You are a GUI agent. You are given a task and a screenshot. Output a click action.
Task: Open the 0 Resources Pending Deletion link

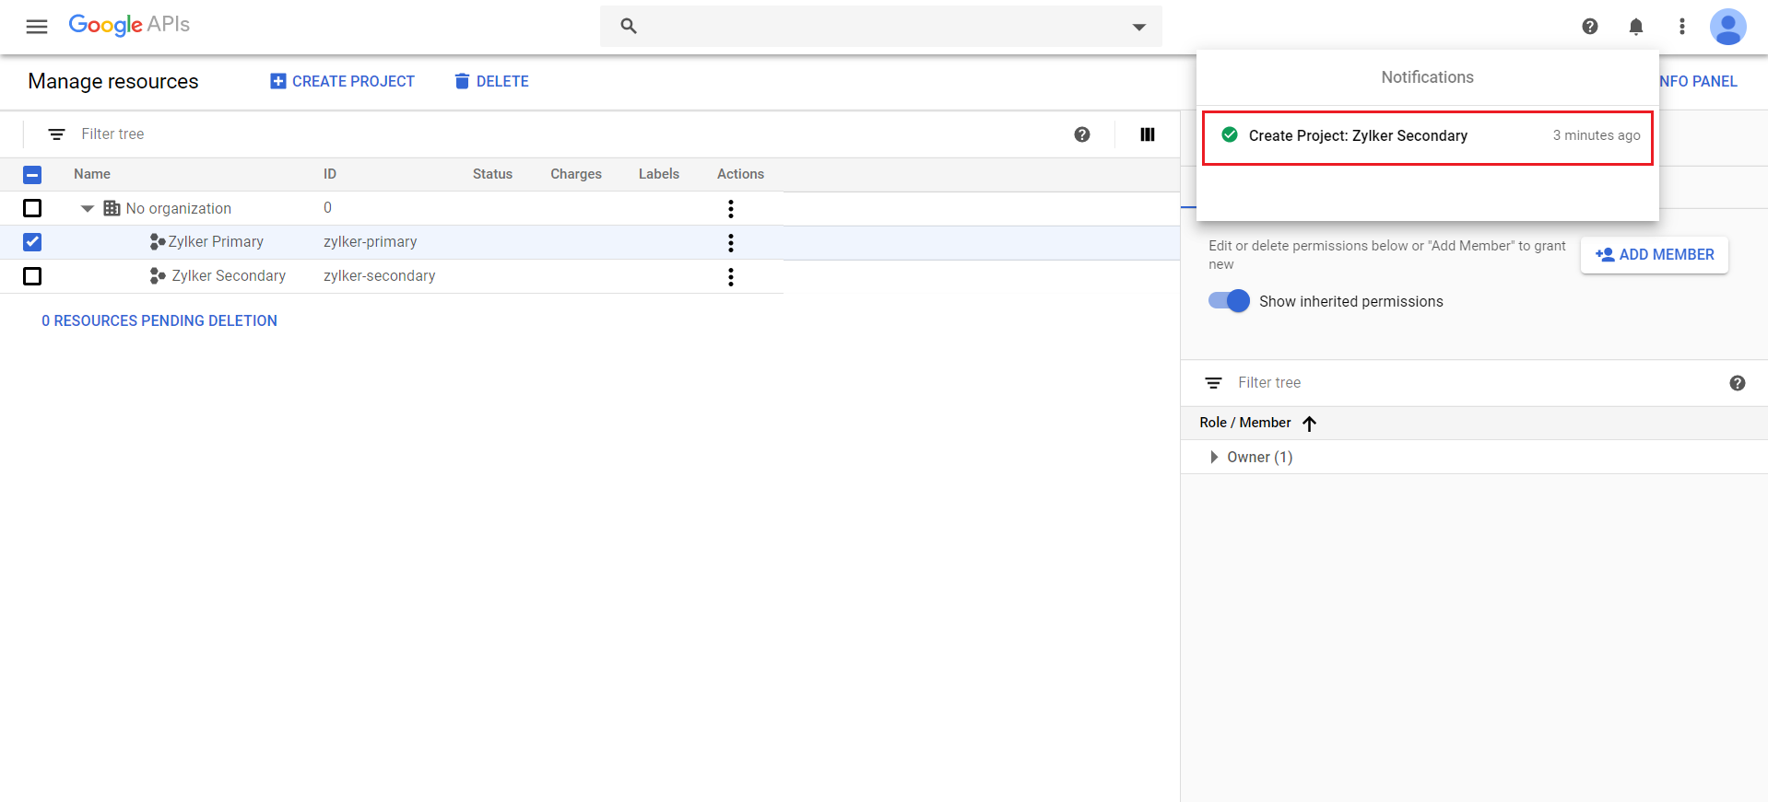pyautogui.click(x=159, y=320)
